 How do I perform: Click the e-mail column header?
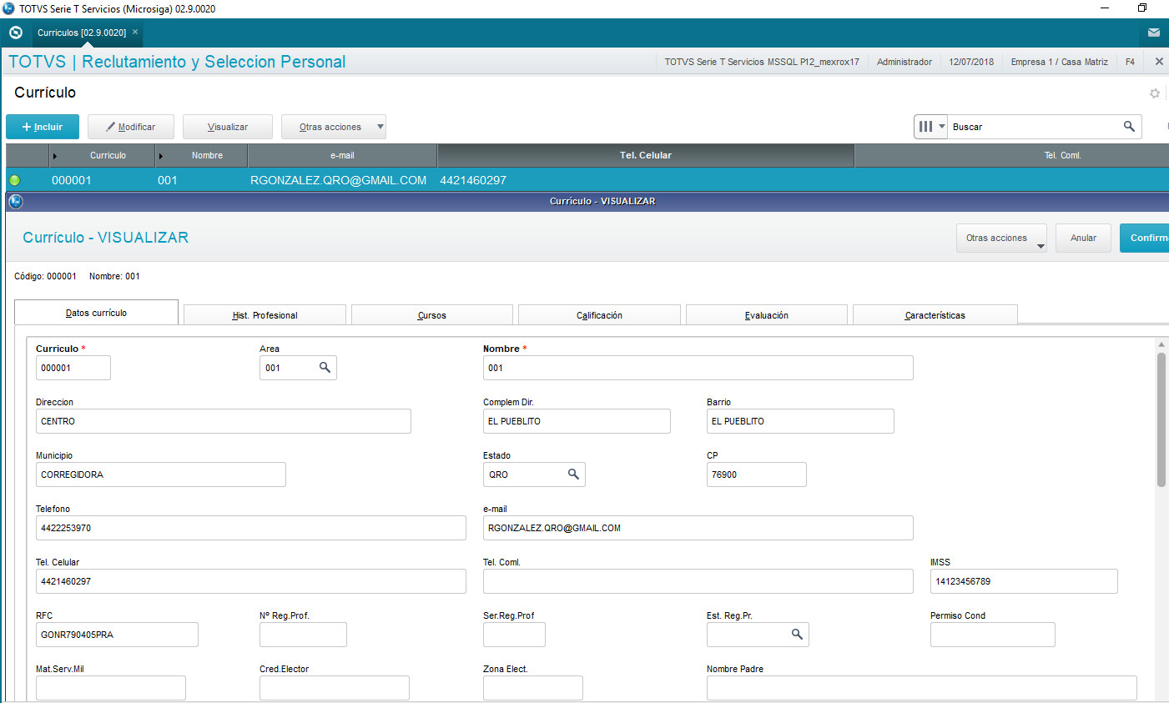tap(342, 155)
